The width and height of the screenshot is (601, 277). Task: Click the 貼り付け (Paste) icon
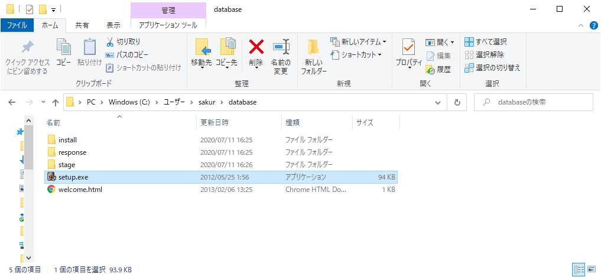(x=90, y=52)
